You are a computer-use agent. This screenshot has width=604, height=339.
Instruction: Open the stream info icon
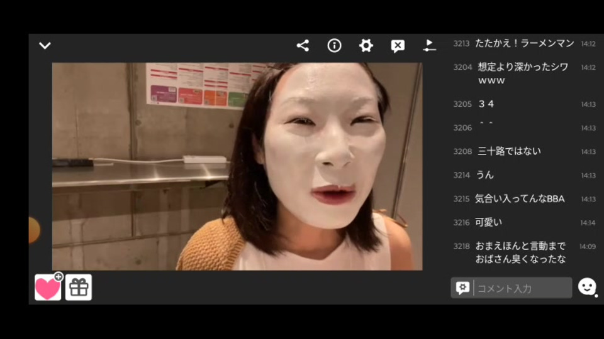coord(334,46)
